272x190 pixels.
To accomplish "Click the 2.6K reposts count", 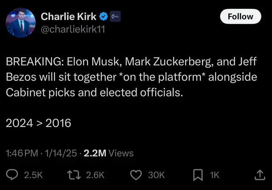I will tap(94, 174).
